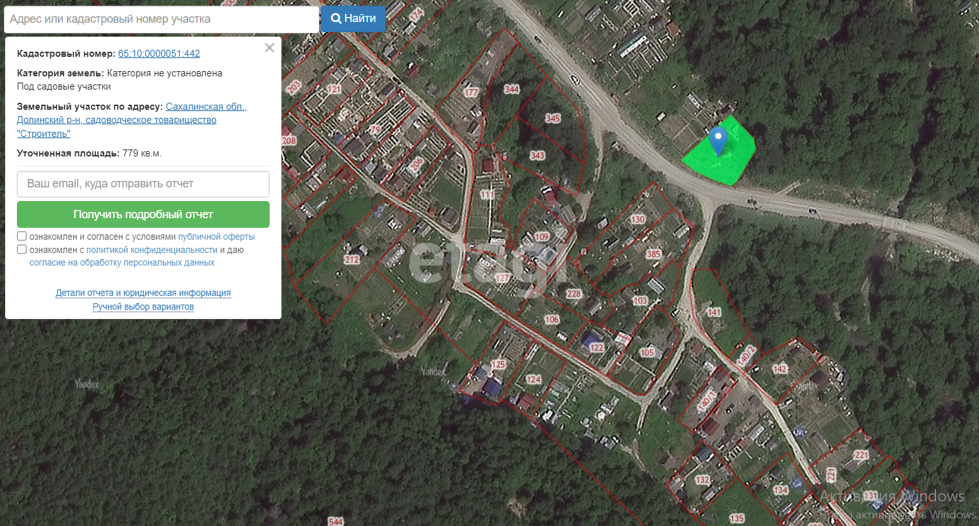Select parcel 212 on the map
This screenshot has width=979, height=526.
point(352,259)
